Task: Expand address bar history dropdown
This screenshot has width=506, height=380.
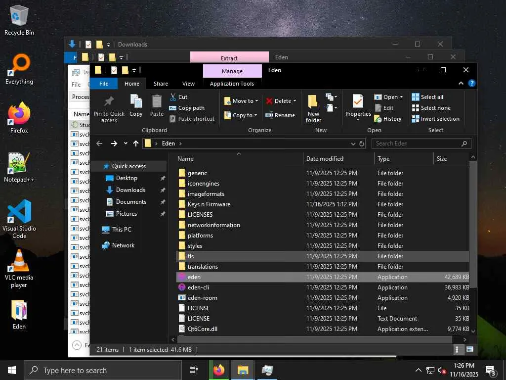Action: pyautogui.click(x=353, y=143)
